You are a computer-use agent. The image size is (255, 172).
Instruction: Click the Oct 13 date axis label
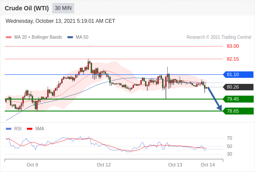point(175,165)
